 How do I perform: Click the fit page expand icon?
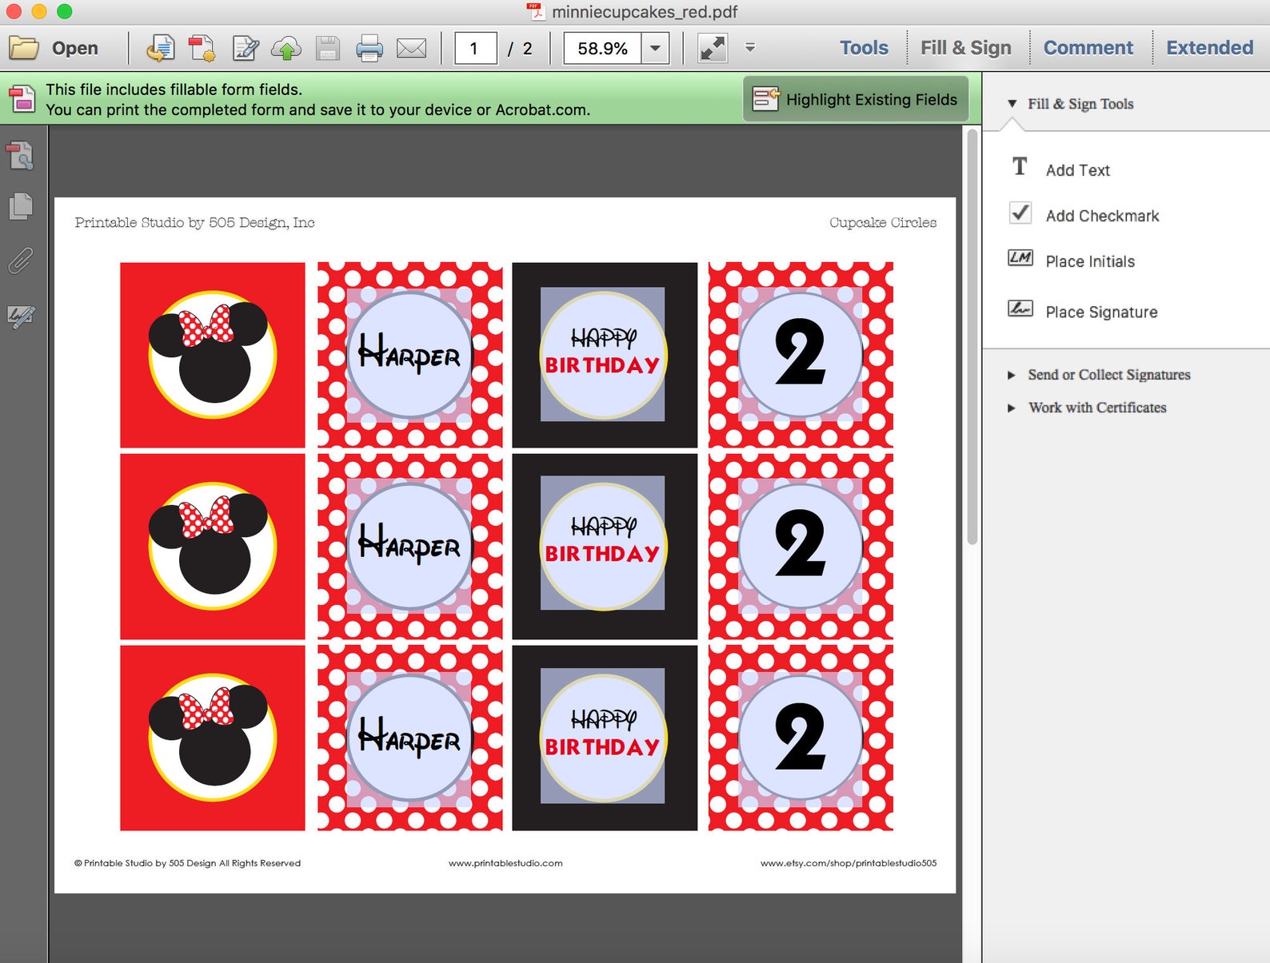712,48
